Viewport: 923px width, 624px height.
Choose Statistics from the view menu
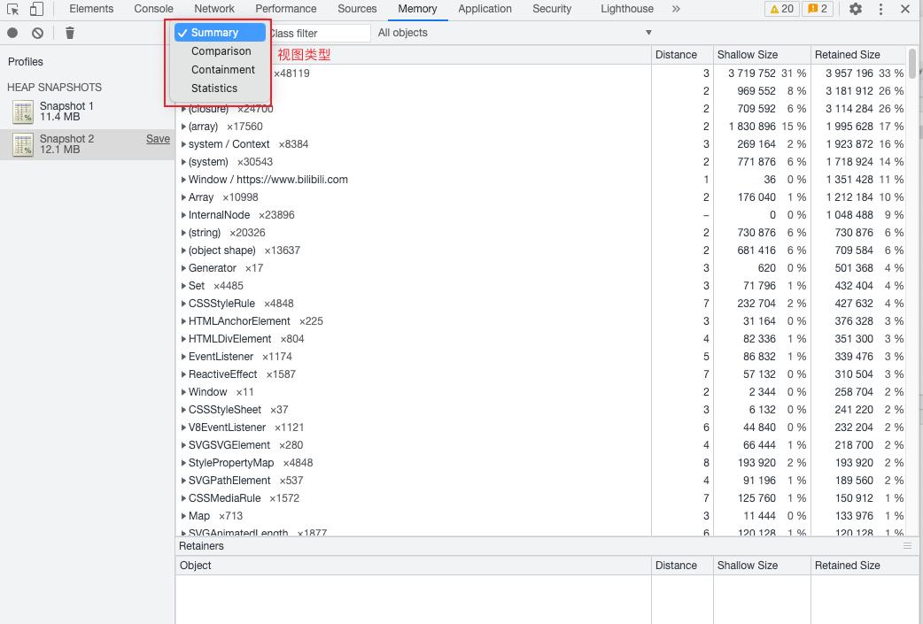click(214, 89)
